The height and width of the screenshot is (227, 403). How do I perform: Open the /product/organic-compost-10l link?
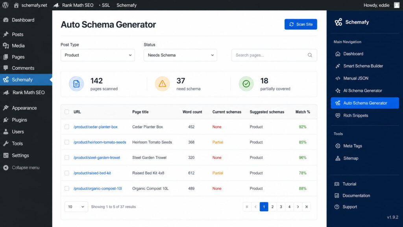click(x=98, y=188)
